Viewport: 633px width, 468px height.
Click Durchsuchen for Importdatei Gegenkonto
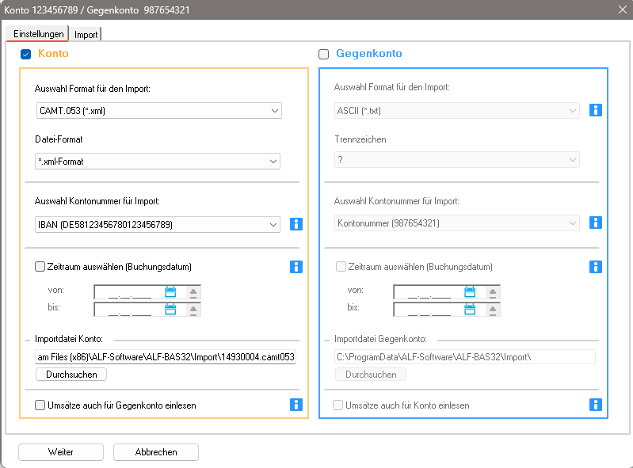(371, 375)
